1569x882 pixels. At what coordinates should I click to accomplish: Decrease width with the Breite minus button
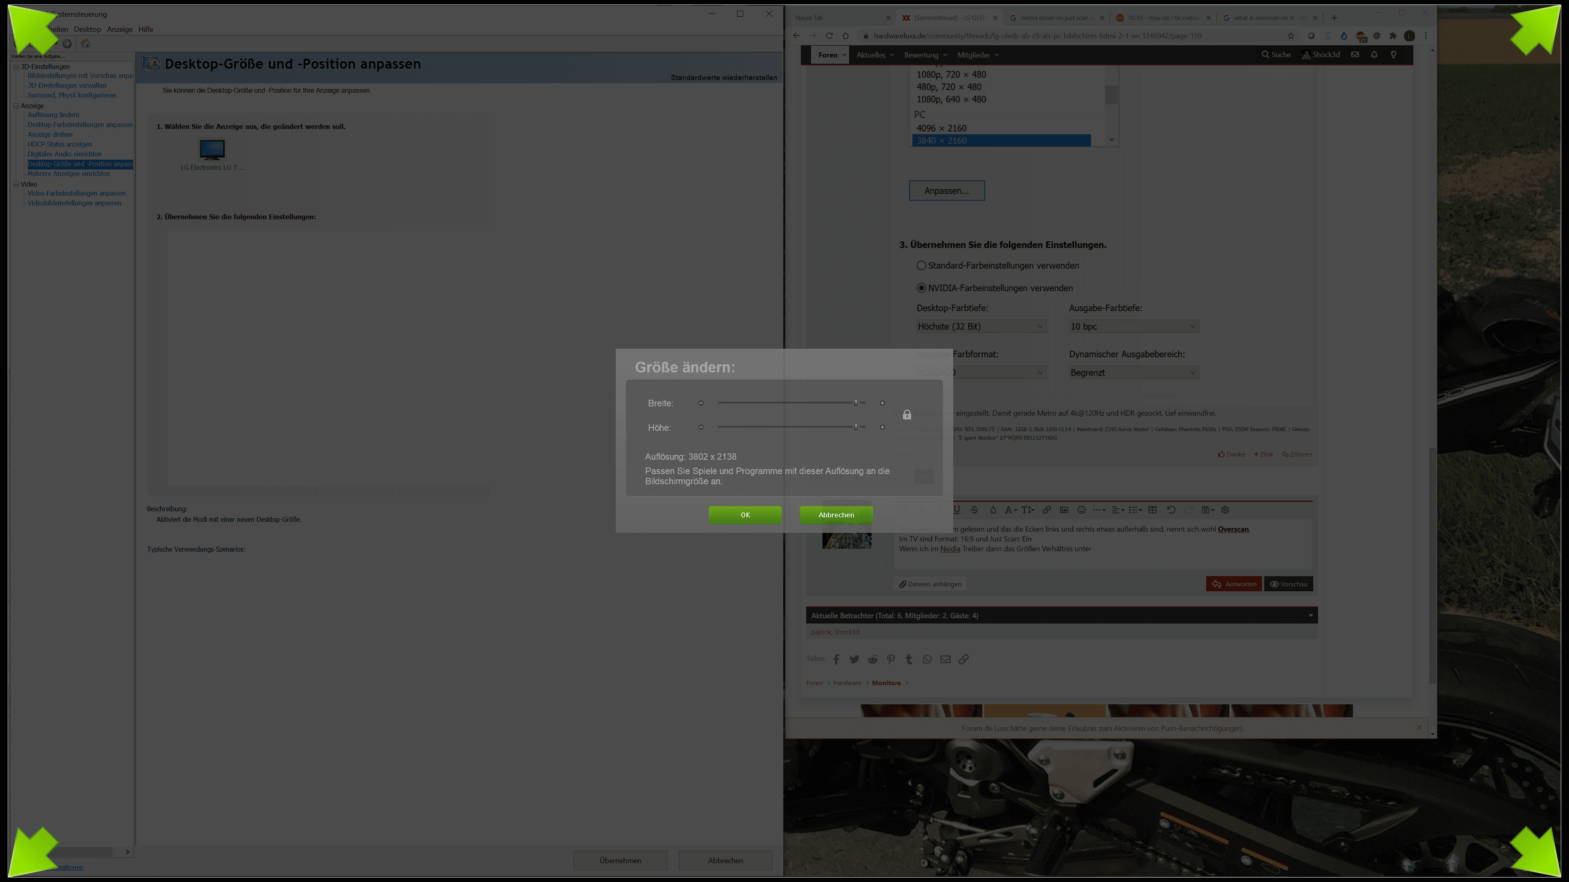(x=701, y=403)
